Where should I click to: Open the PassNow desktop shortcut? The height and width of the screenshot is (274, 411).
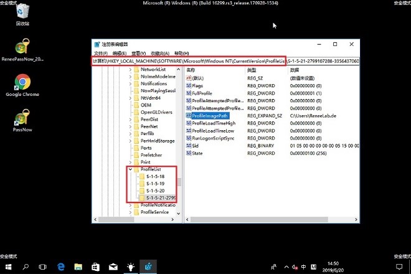click(x=22, y=120)
